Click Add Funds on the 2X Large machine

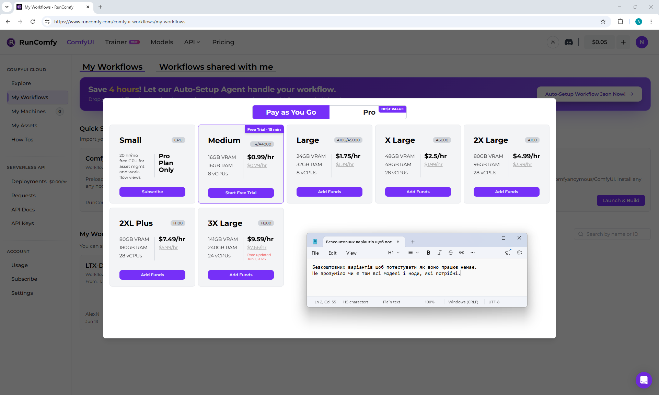[x=507, y=192]
